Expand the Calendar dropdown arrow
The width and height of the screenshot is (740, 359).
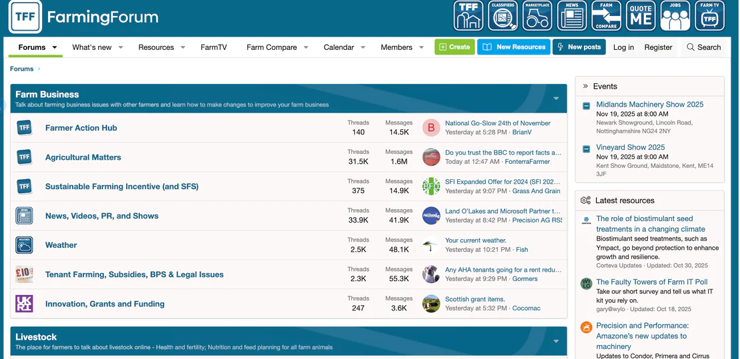[x=363, y=47]
